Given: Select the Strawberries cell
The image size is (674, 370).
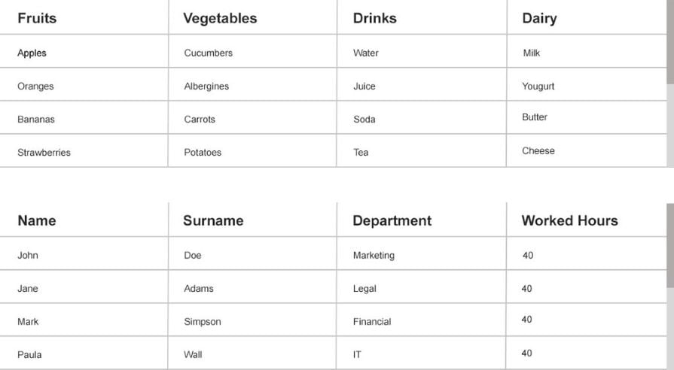Looking at the screenshot, I should 44,153.
